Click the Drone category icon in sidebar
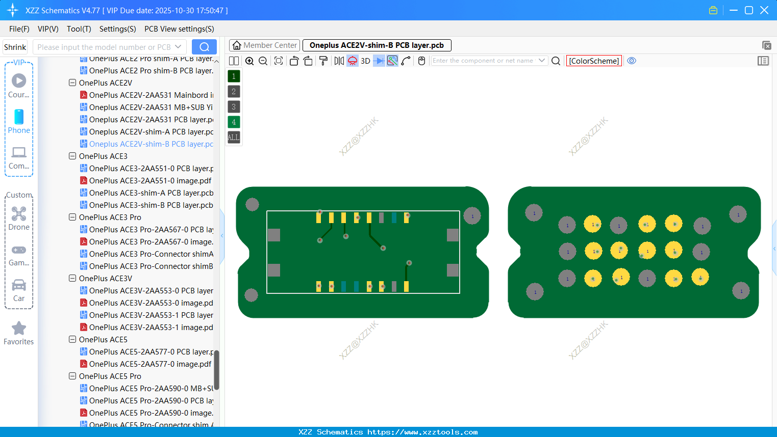The image size is (777, 437). [x=19, y=213]
